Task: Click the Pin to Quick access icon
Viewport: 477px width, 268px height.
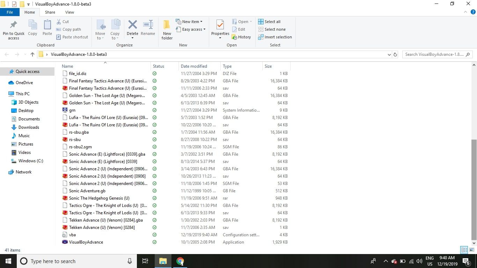Action: pos(14,25)
